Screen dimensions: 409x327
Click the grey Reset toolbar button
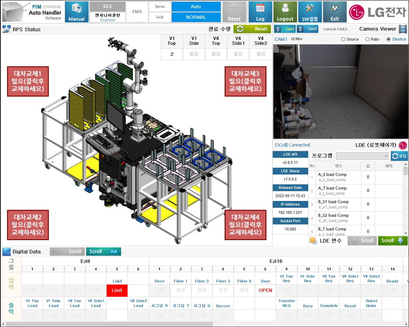tap(234, 12)
